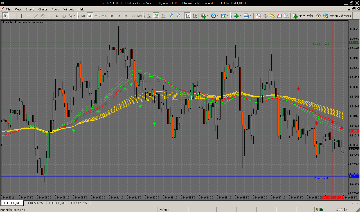Open the Data Window crosshair icon
The height and width of the screenshot is (212, 360).
pyautogui.click(x=265, y=16)
